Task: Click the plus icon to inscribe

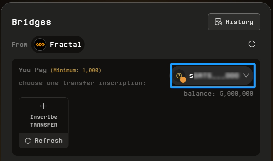Action: pos(44,106)
